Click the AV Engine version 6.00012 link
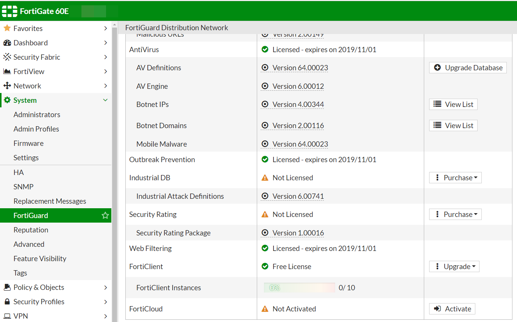The height and width of the screenshot is (322, 517). click(x=298, y=86)
